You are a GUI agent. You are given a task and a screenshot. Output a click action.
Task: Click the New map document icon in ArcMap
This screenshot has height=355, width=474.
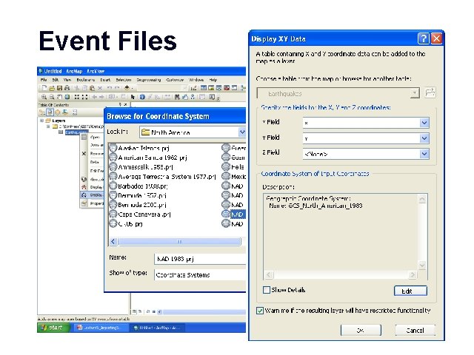tap(44, 88)
